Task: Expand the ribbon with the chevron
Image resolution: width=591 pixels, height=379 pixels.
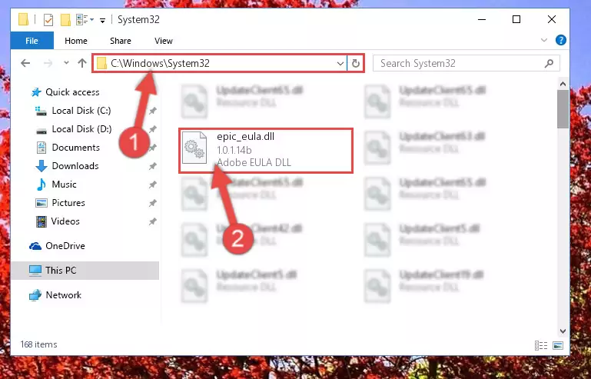Action: pos(544,40)
